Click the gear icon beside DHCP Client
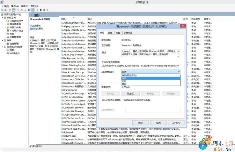 point(62,136)
